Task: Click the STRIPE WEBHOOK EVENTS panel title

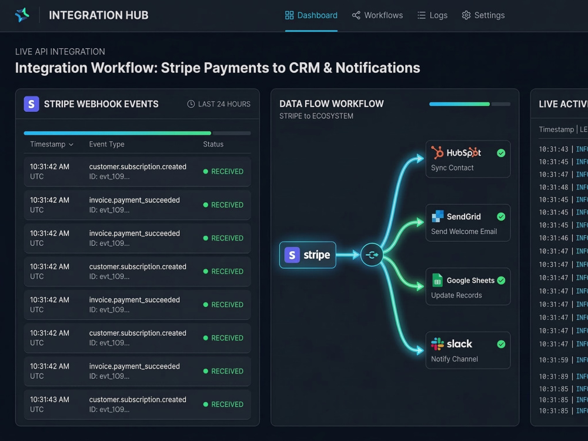Action: [101, 104]
